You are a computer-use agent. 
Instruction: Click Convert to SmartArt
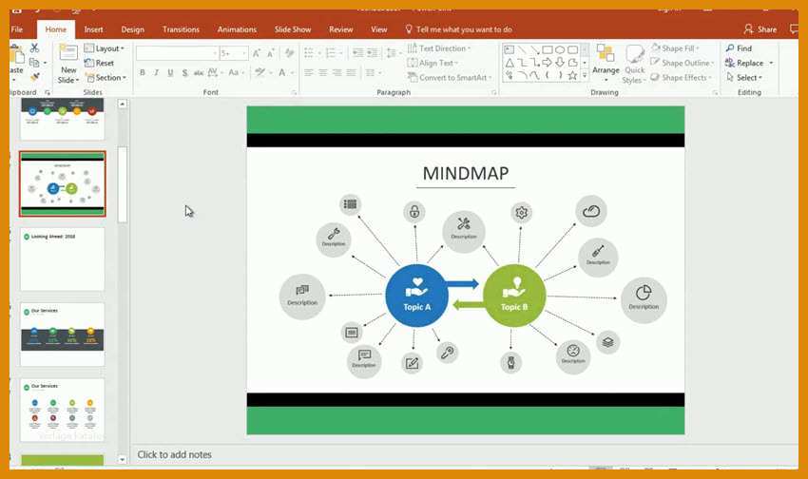tap(450, 77)
